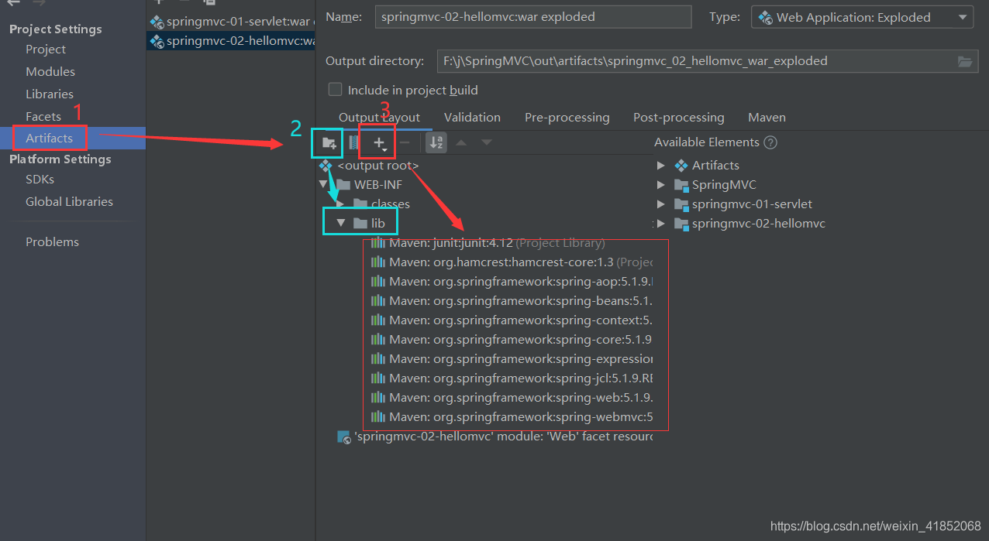
Task: Click the Move Up arrow icon
Action: 461,142
